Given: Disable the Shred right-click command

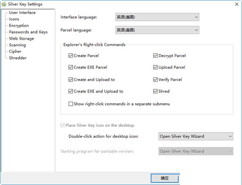Looking at the screenshot, I should tap(155, 91).
